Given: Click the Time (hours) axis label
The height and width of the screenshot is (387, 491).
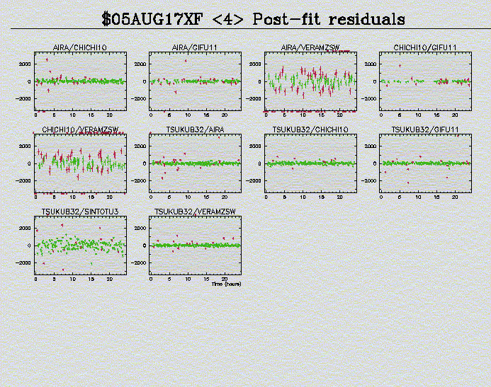Looking at the screenshot, I should coord(227,284).
